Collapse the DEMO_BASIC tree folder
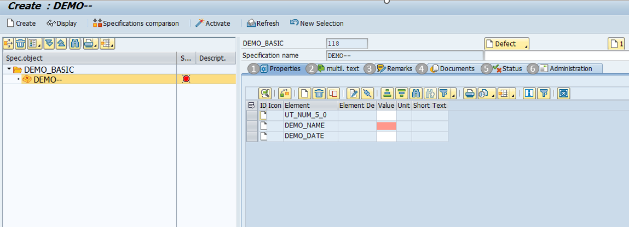The image size is (629, 227). click(9, 70)
